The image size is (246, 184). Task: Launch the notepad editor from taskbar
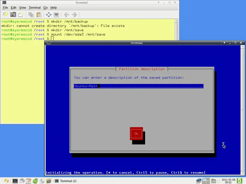coord(29,181)
